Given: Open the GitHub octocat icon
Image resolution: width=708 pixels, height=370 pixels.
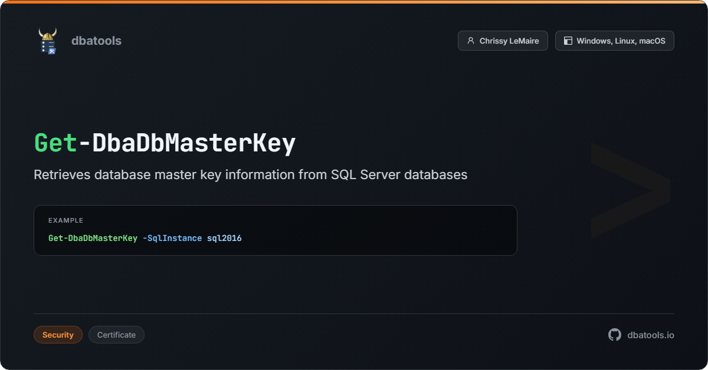Looking at the screenshot, I should [615, 335].
